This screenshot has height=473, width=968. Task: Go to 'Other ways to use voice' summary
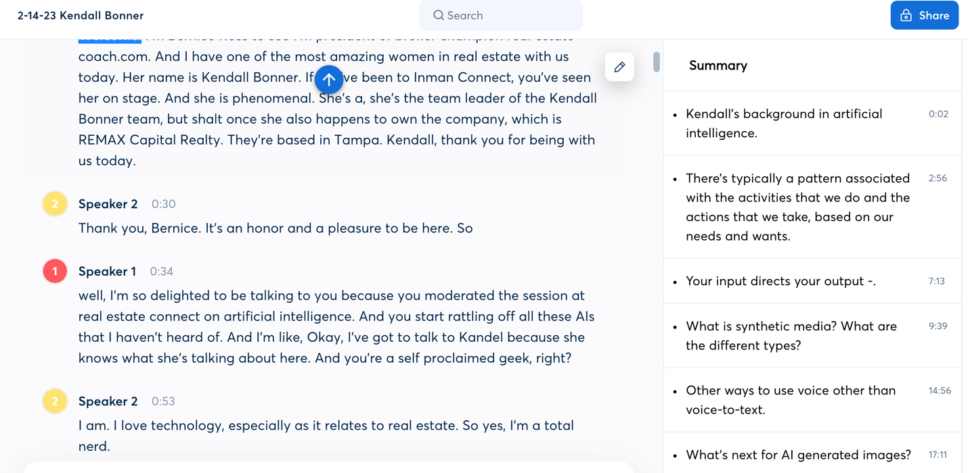click(x=790, y=399)
